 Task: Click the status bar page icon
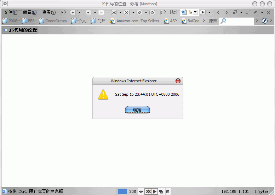tap(4, 191)
